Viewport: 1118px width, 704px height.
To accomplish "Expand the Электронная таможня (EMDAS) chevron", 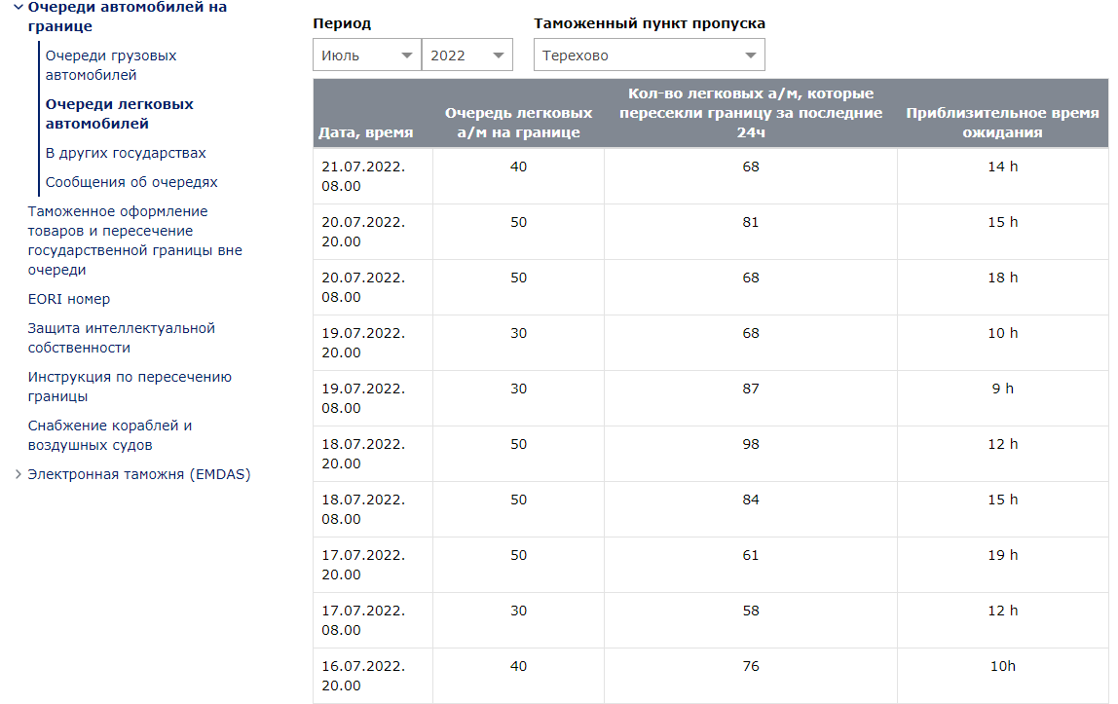I will click(x=18, y=475).
